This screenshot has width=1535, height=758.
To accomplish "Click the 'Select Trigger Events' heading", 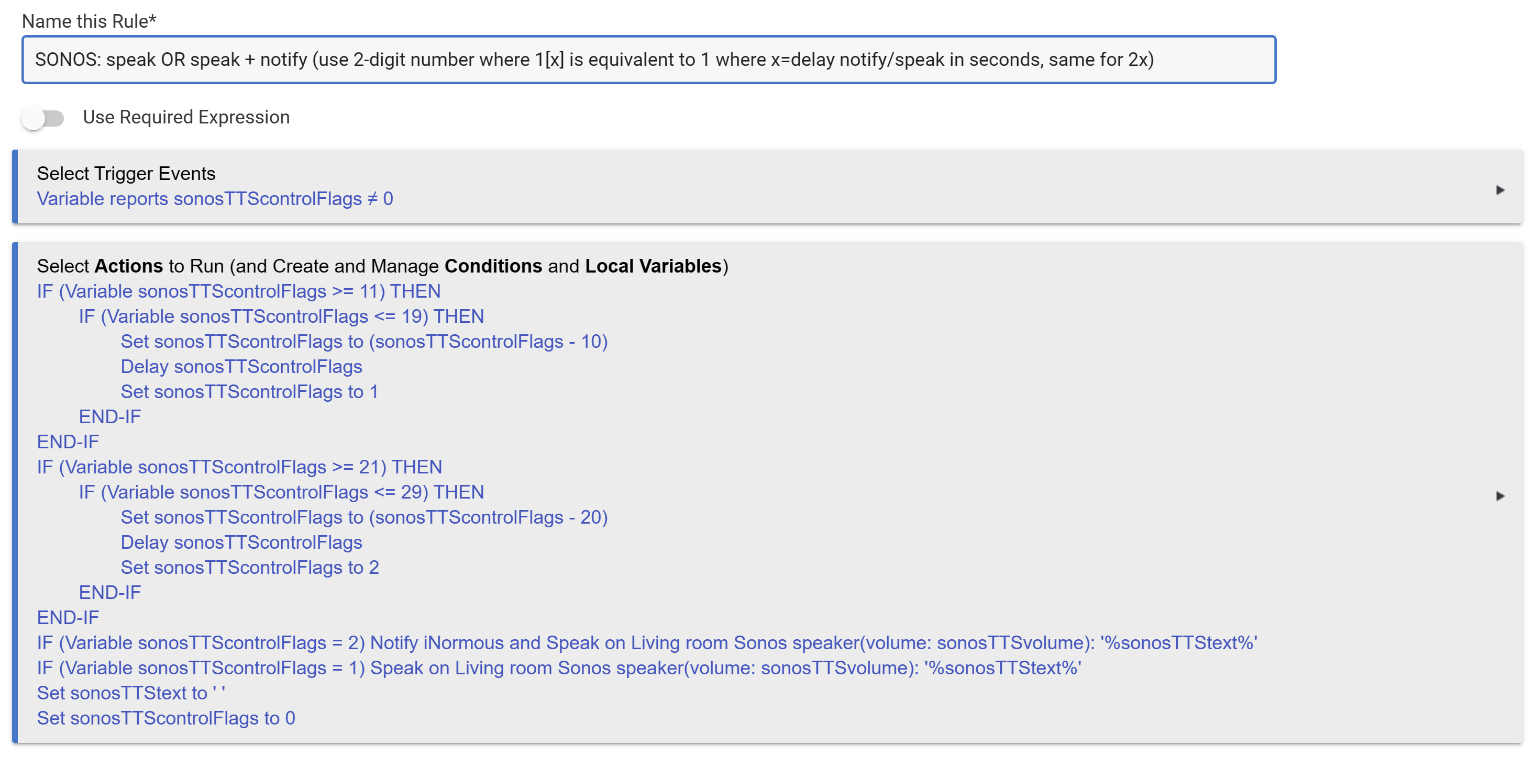I will coord(126,174).
